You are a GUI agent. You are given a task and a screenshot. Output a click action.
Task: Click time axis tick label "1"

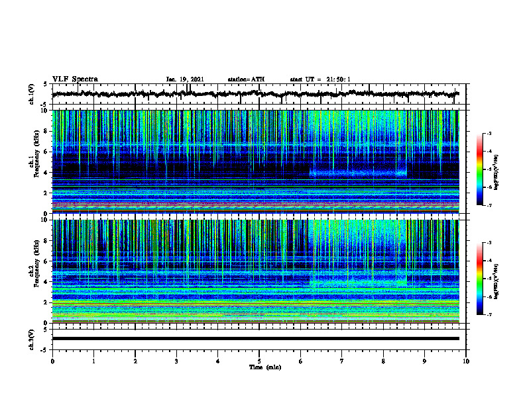click(x=93, y=361)
